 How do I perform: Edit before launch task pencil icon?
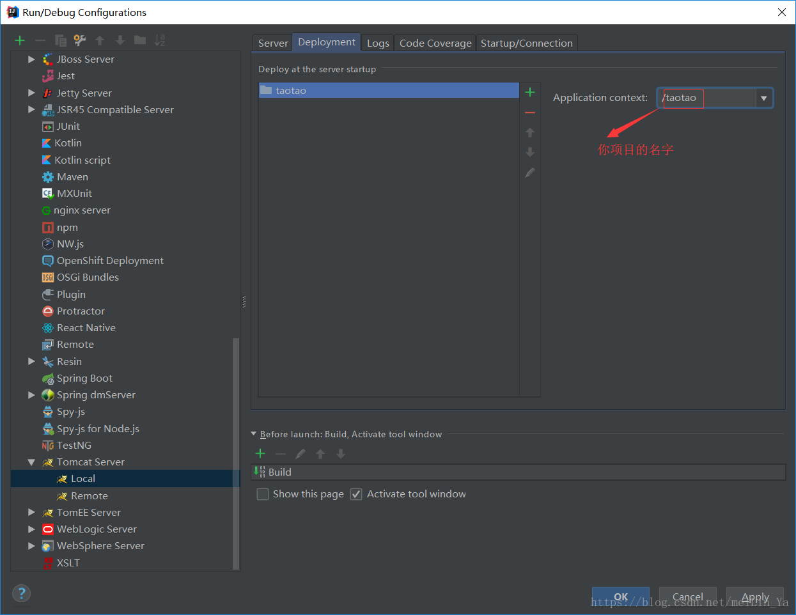[x=300, y=453]
